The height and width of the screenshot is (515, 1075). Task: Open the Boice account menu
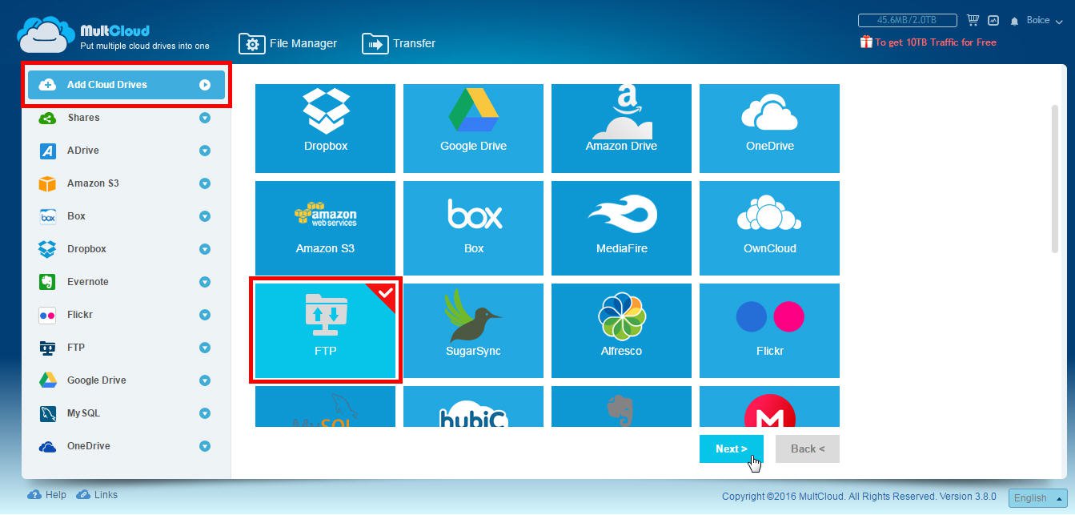point(1043,20)
